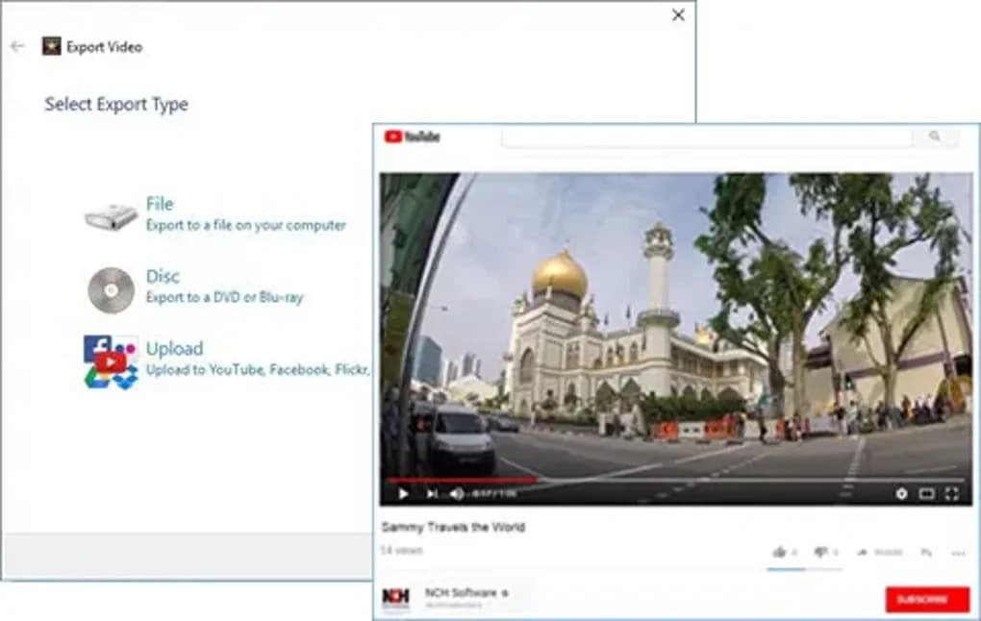Click the YouTube search magnifier button
The width and height of the screenshot is (981, 621).
[935, 137]
